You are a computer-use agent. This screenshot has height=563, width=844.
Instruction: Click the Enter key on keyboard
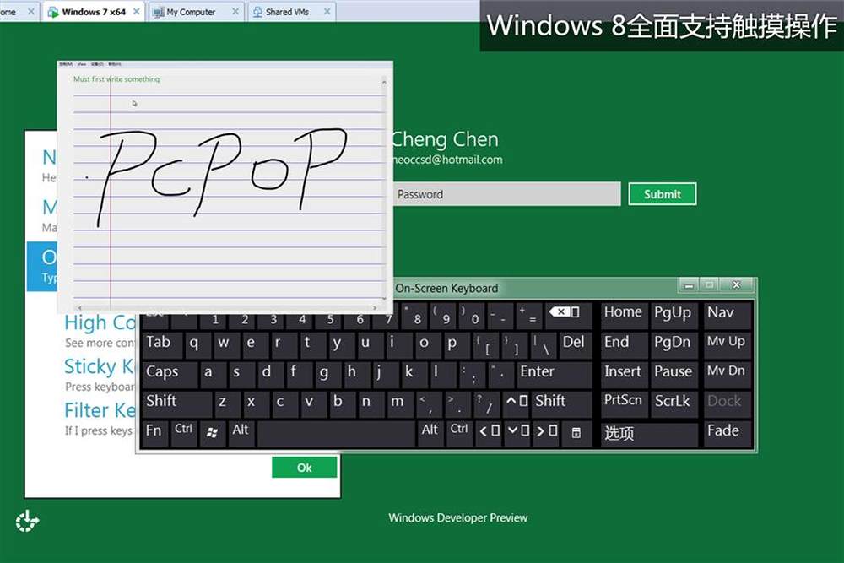point(555,374)
